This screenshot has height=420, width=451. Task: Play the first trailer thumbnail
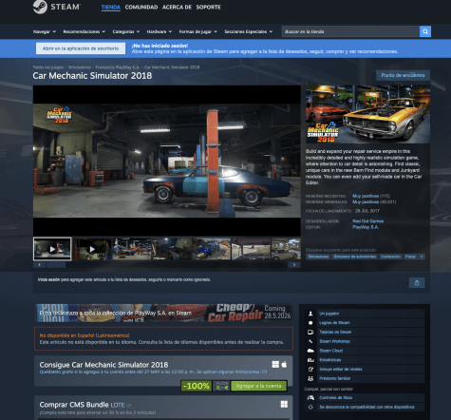52,249
